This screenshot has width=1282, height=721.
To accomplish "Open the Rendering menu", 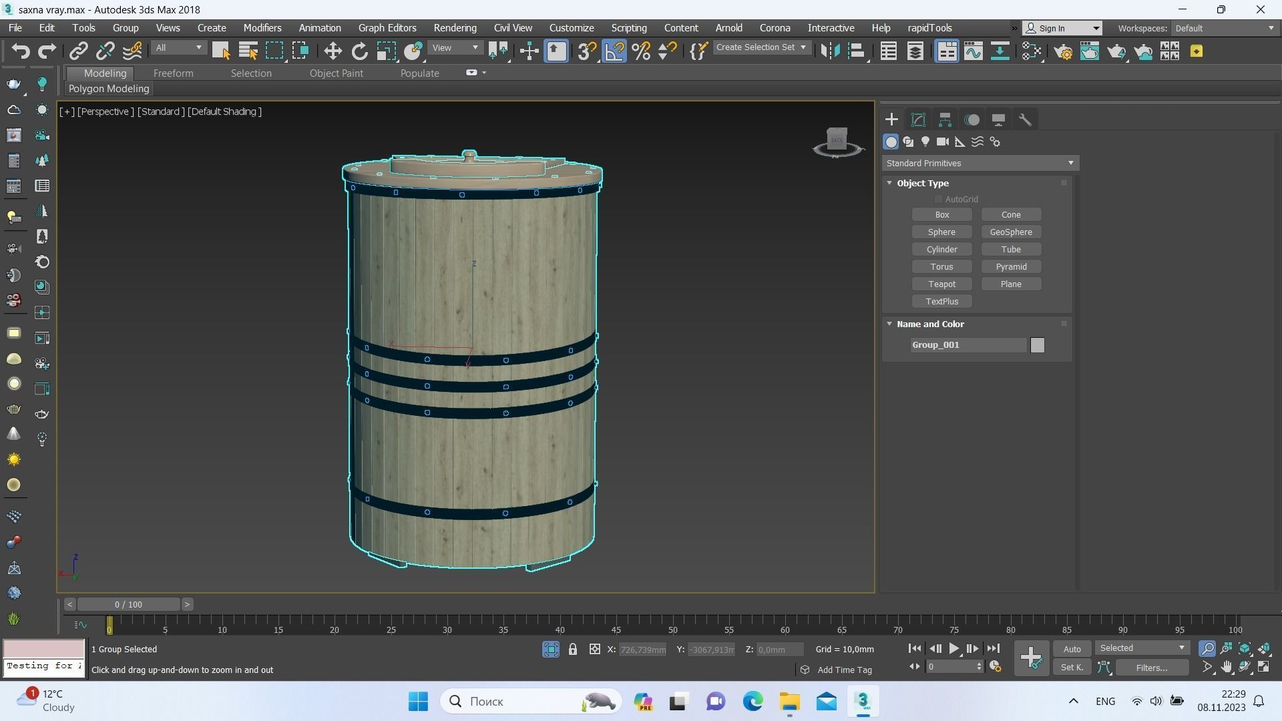I will [x=455, y=28].
